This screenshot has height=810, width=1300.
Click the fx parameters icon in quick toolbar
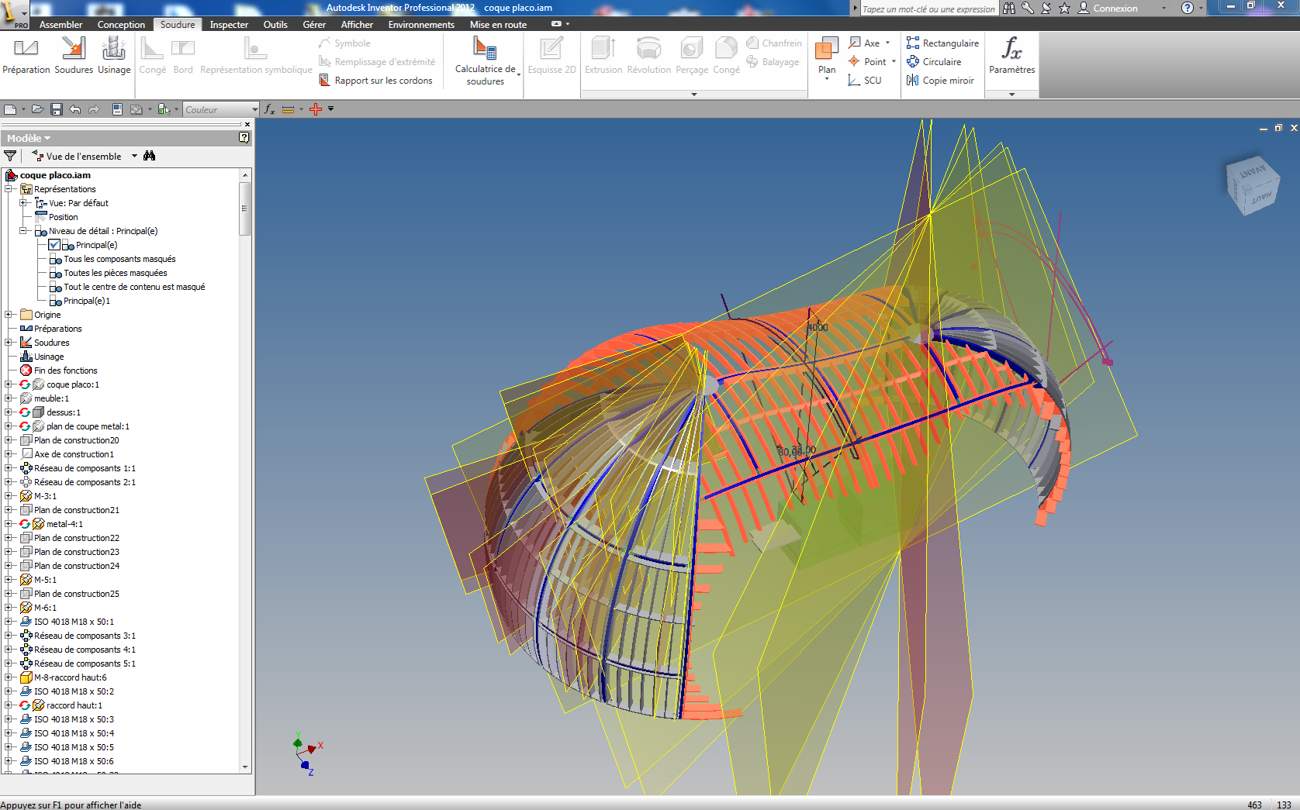[x=269, y=109]
